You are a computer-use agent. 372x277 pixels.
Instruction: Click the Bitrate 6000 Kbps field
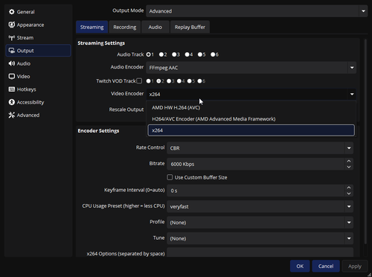tap(260, 164)
